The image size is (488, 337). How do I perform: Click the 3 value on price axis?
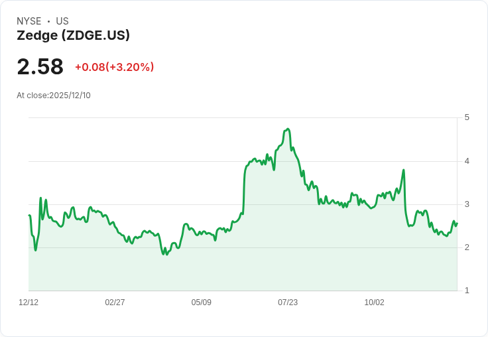pyautogui.click(x=467, y=204)
